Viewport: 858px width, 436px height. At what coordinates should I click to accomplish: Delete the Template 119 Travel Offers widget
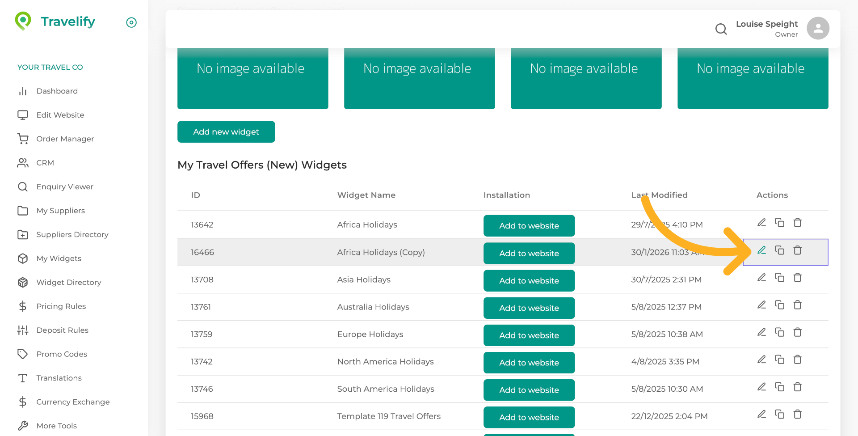coord(797,414)
